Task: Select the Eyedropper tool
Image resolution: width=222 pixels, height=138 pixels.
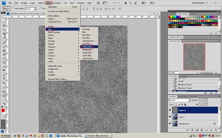Action: 4,38
